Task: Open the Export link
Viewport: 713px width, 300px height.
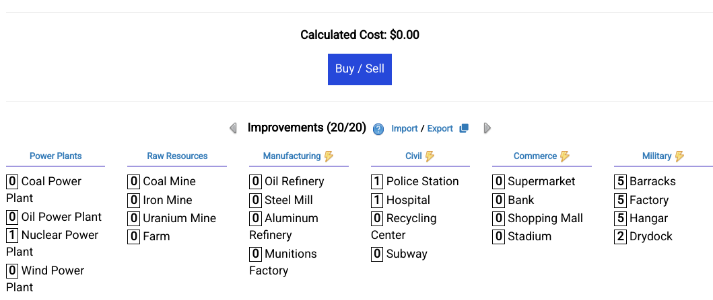Action: point(440,129)
